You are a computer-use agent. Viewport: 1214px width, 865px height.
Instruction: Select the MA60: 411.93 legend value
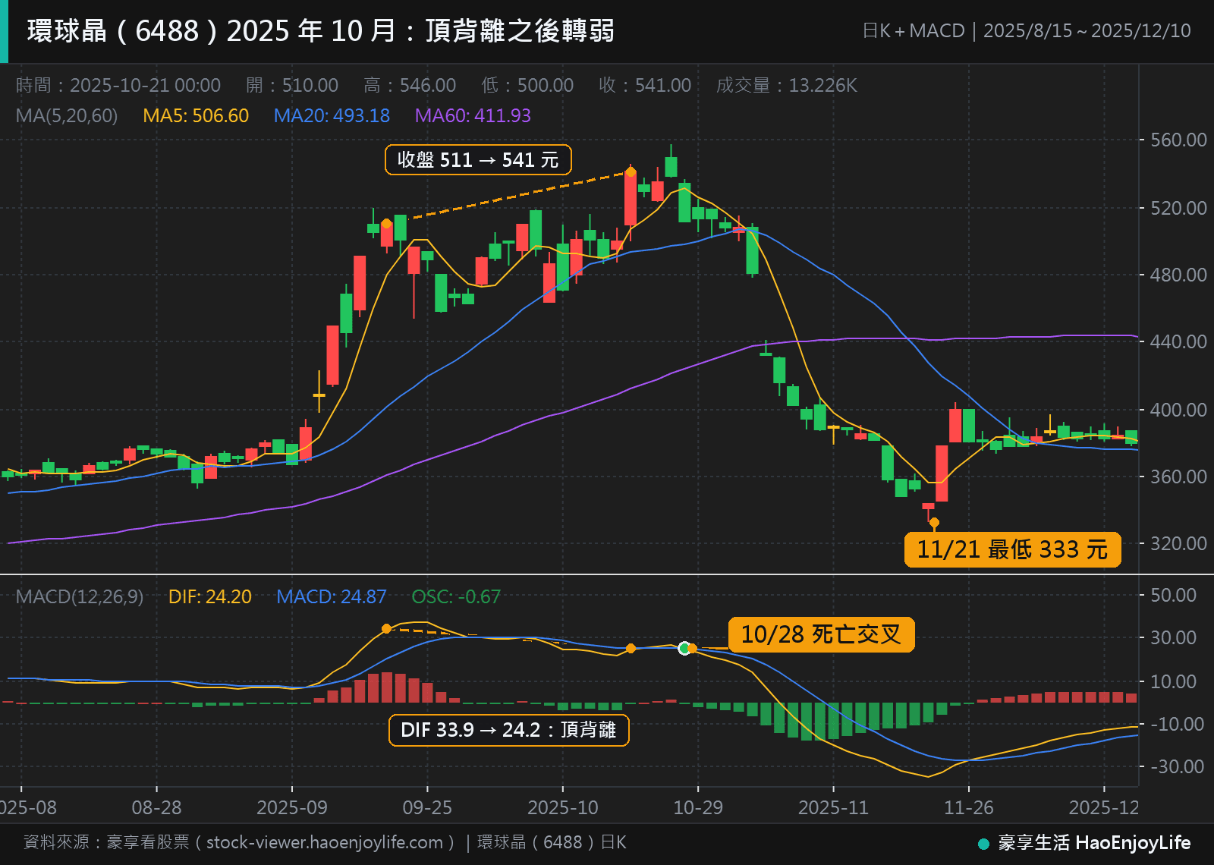[x=473, y=116]
